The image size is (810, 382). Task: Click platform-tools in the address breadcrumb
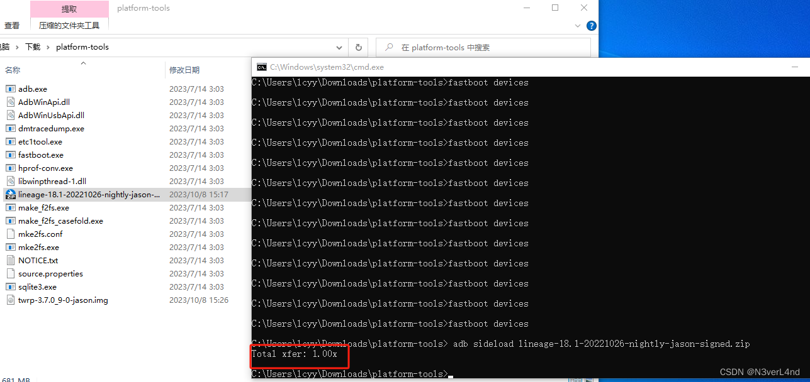[82, 47]
